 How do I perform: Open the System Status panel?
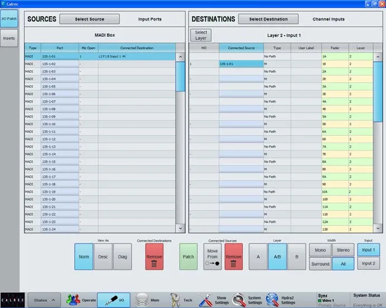[366, 300]
